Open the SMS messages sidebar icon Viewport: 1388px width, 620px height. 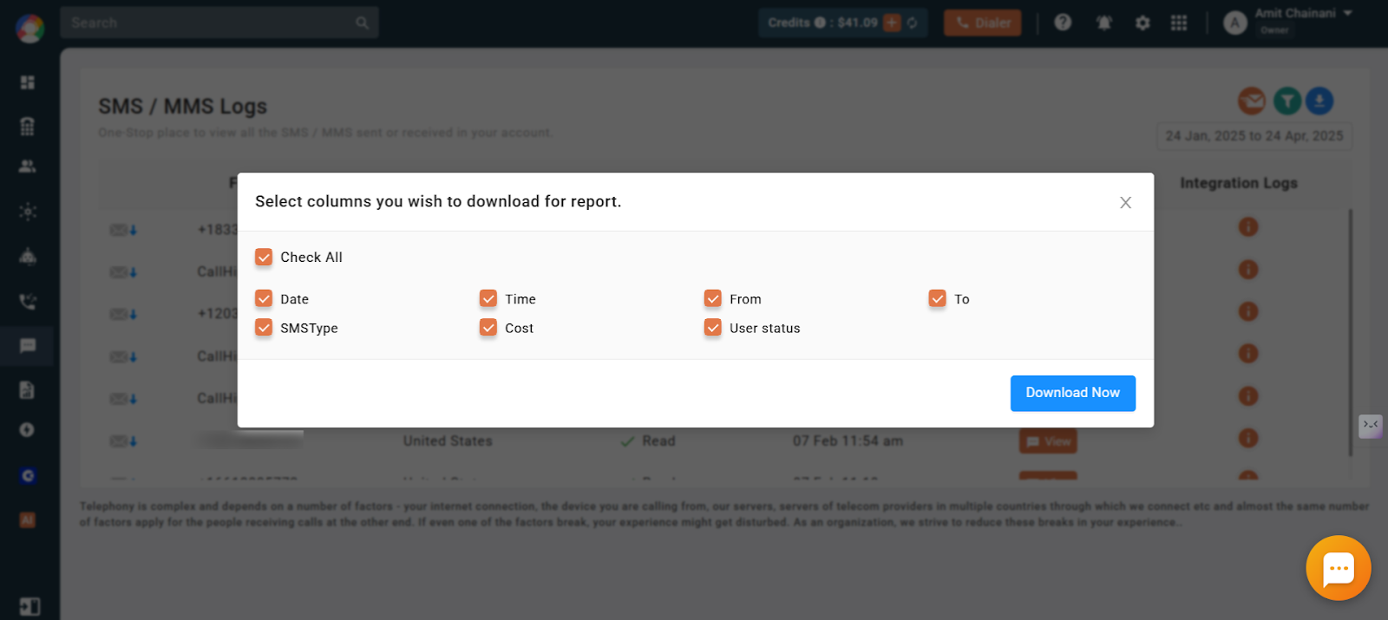(28, 346)
